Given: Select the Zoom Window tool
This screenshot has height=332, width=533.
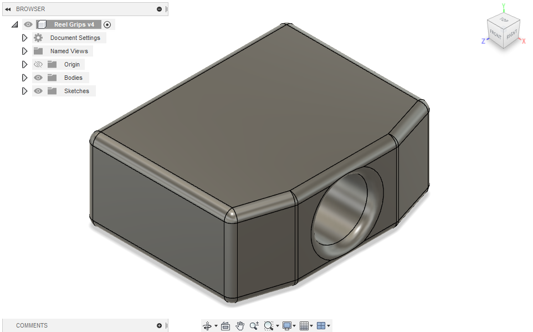Looking at the screenshot, I should pos(269,326).
